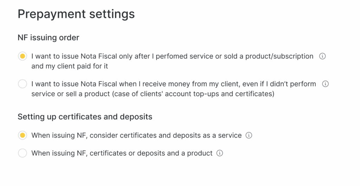Image resolution: width=360 pixels, height=186 pixels.
Task: Click 'case of clients' account top-ups and certificates' text
Action: point(193,94)
